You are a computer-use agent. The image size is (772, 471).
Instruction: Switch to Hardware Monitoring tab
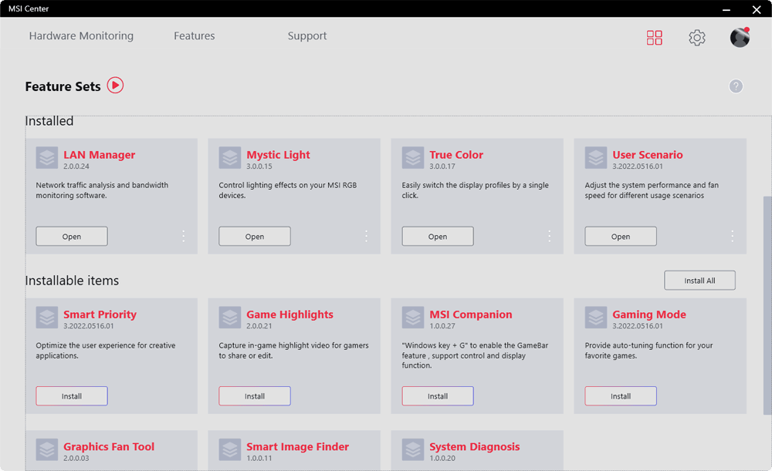pos(81,36)
